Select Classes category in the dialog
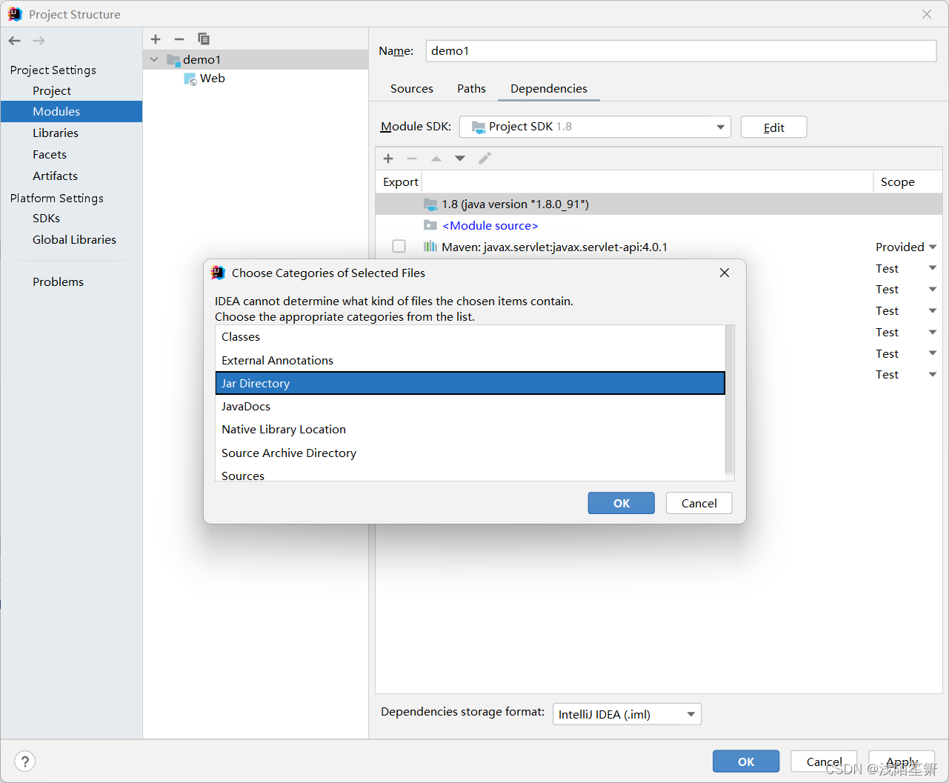949x783 pixels. [x=470, y=336]
